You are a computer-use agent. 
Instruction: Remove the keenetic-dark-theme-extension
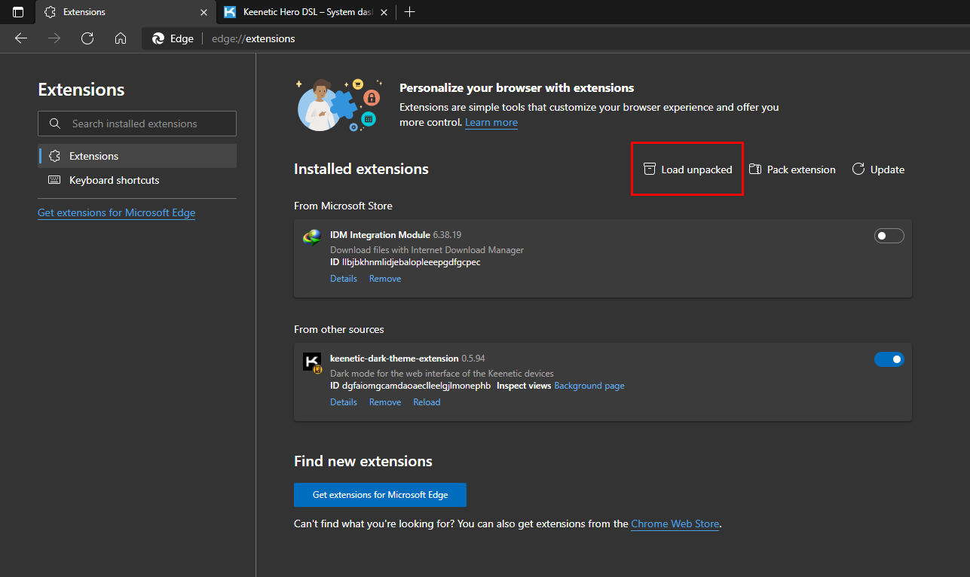click(385, 402)
